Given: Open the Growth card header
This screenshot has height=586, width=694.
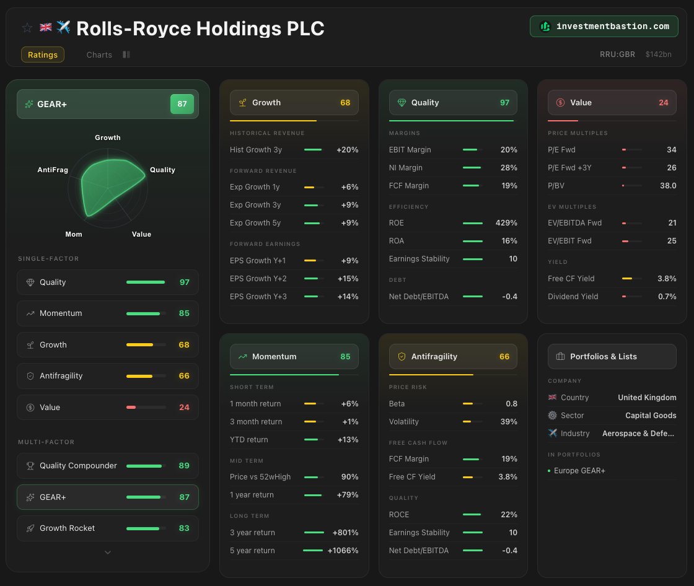Looking at the screenshot, I should pos(294,103).
